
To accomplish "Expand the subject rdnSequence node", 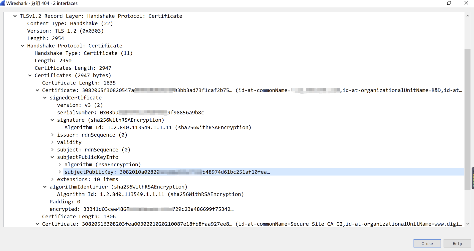I will pyautogui.click(x=52, y=150).
